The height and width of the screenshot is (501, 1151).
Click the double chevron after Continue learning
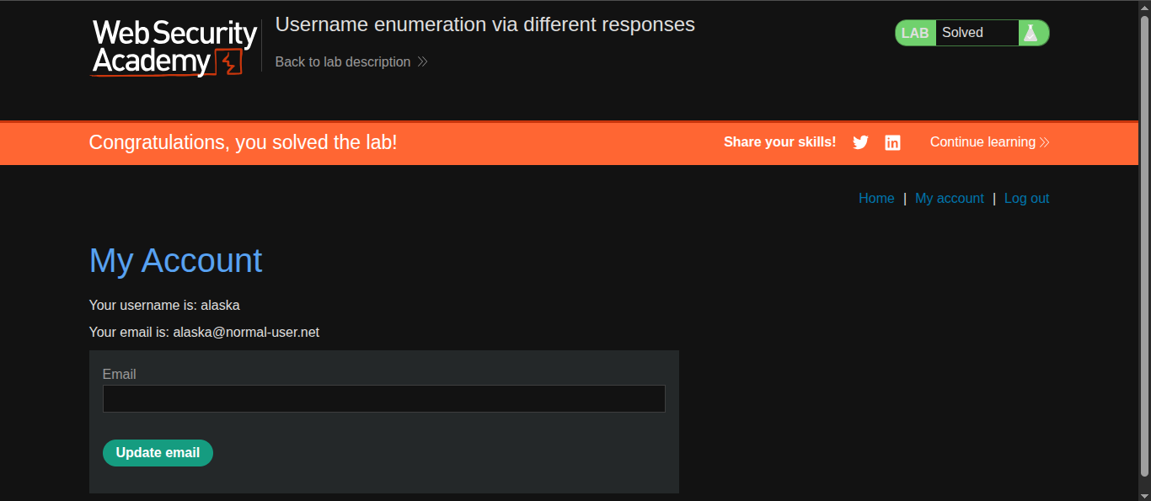click(1045, 142)
